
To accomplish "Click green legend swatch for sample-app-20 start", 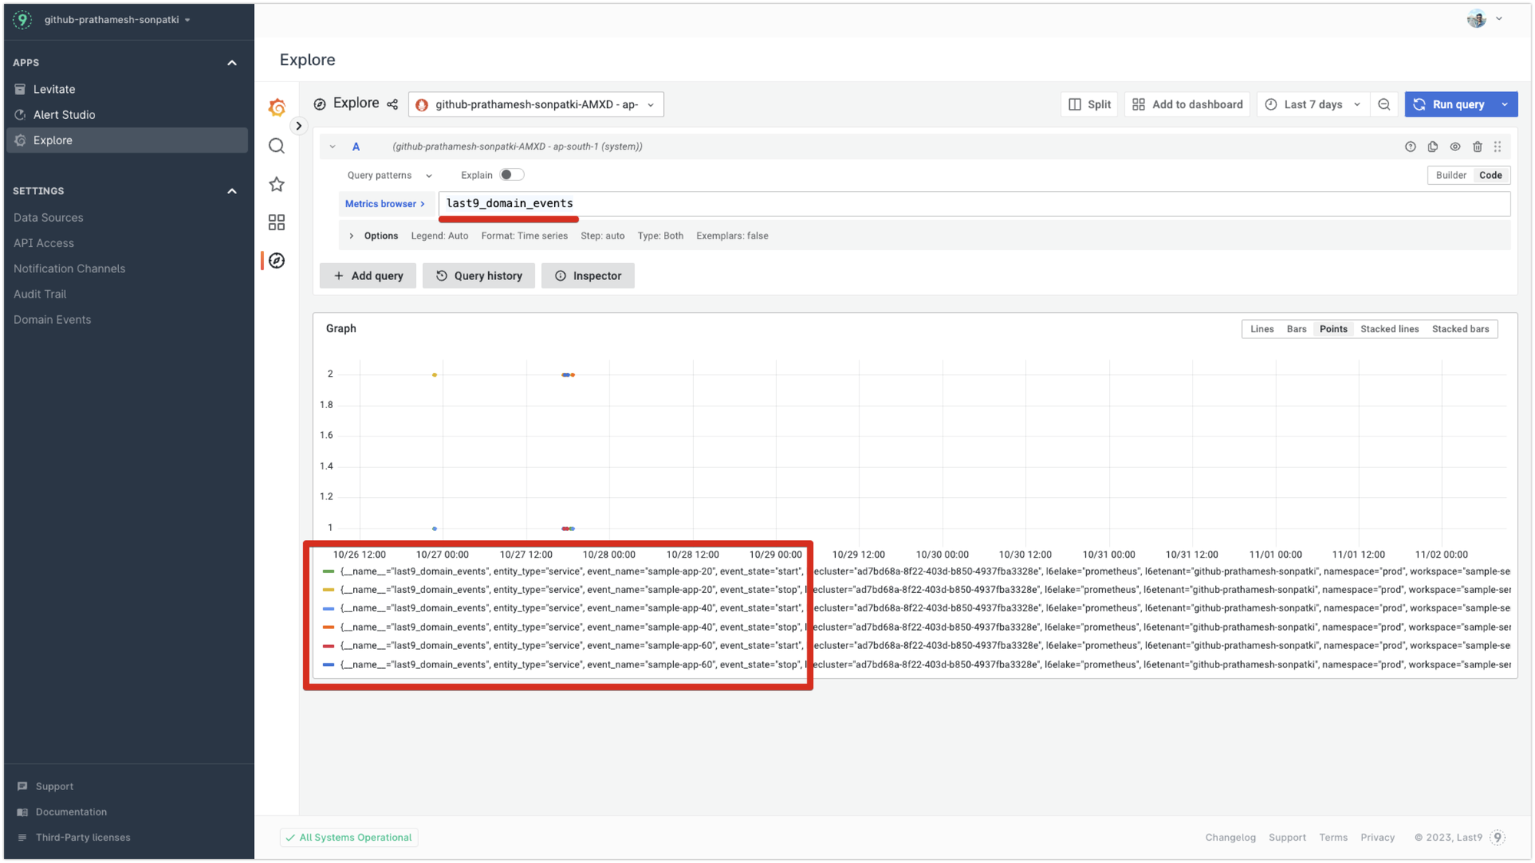I will 328,571.
